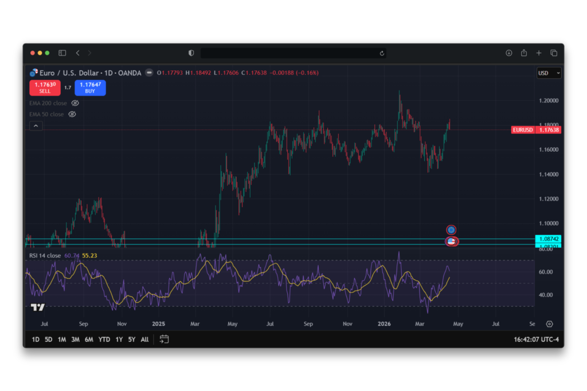Switch to the 1Y timeframe
The image size is (587, 391).
119,339
